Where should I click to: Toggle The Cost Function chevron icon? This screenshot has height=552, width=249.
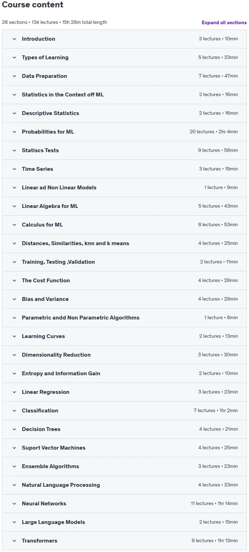(14, 281)
